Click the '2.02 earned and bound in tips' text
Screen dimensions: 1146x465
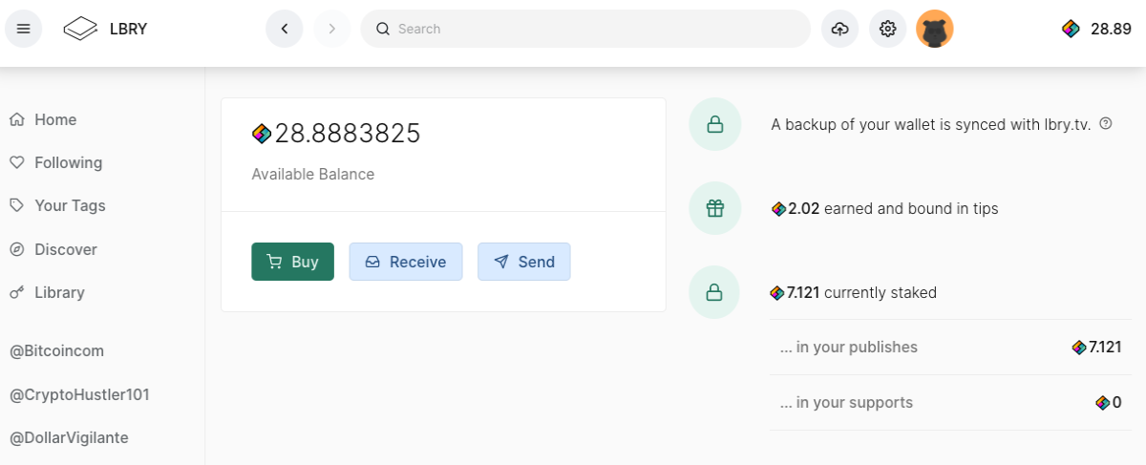(x=884, y=208)
